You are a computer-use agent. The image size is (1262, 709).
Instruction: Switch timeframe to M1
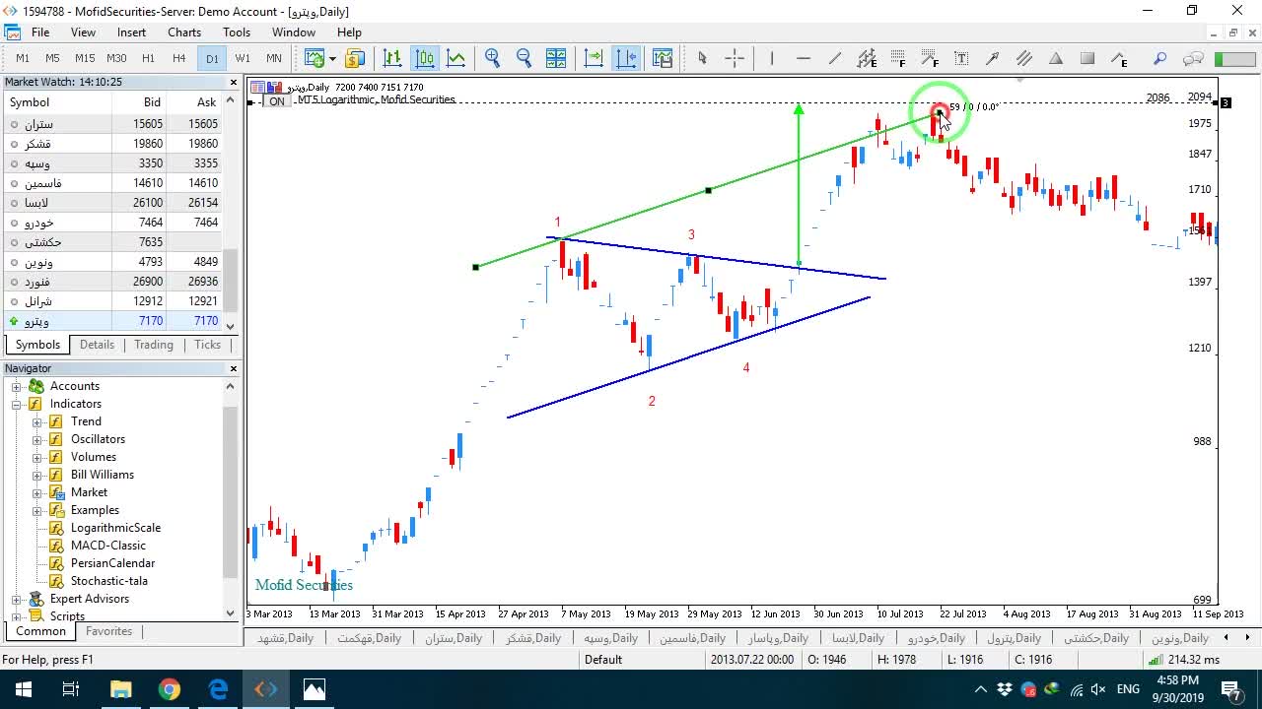[x=23, y=58]
